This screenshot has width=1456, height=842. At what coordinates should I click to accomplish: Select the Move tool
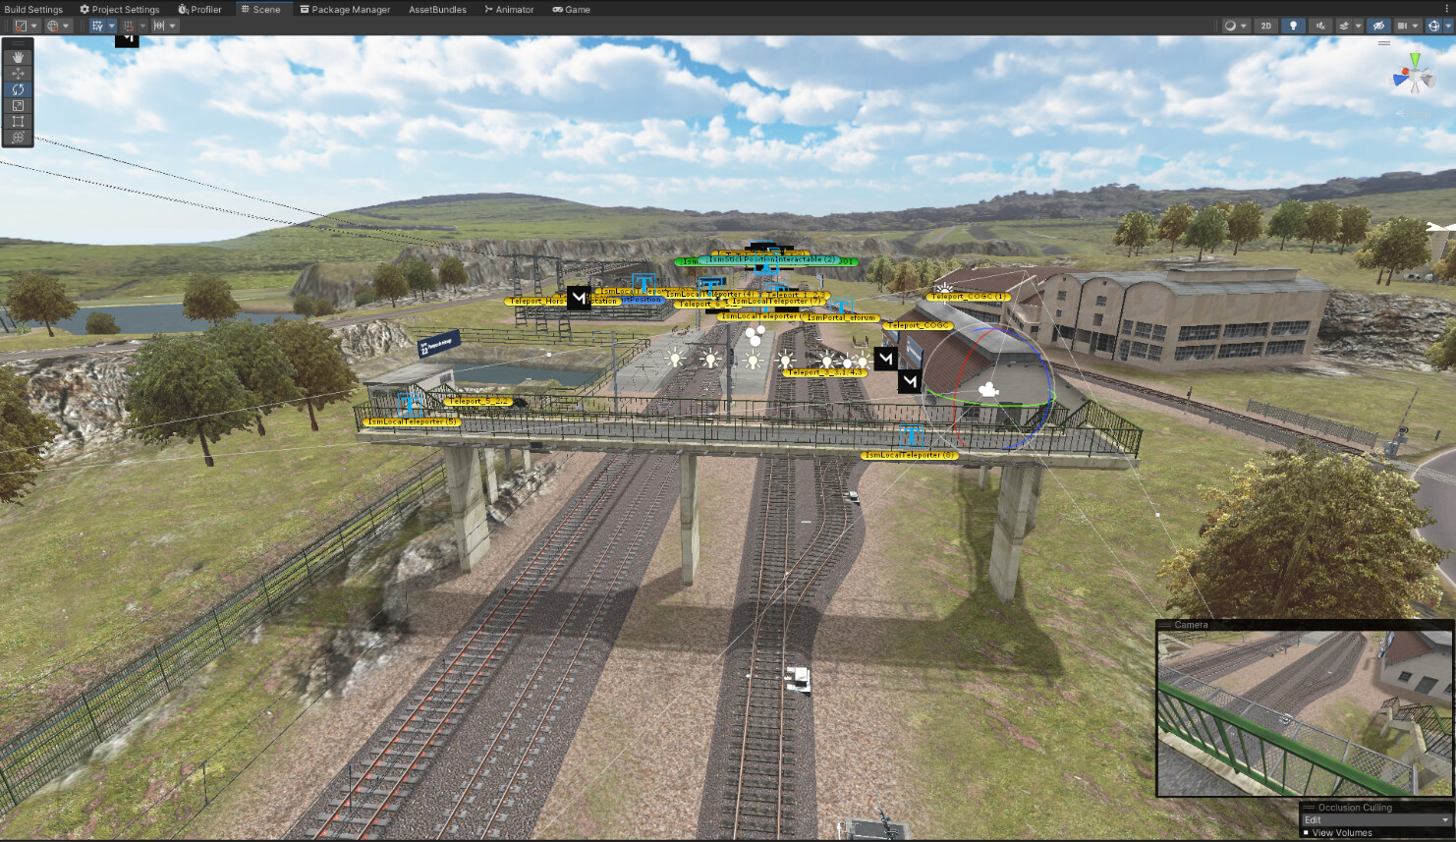point(19,74)
